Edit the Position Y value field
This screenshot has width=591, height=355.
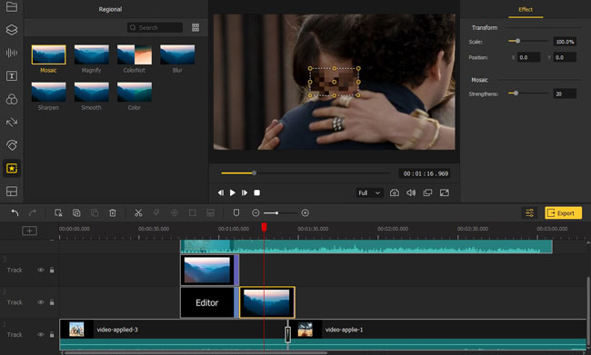[x=565, y=57]
